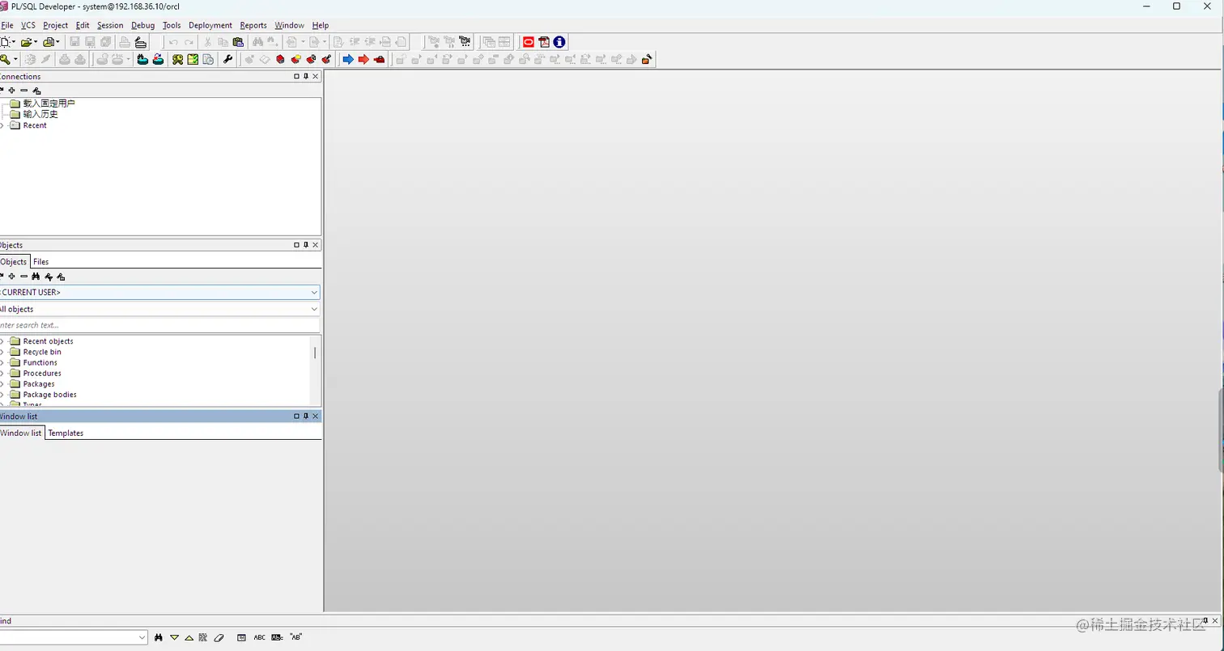Toggle whole-word "AB" option in Find bar
This screenshot has width=1224, height=651.
(295, 637)
